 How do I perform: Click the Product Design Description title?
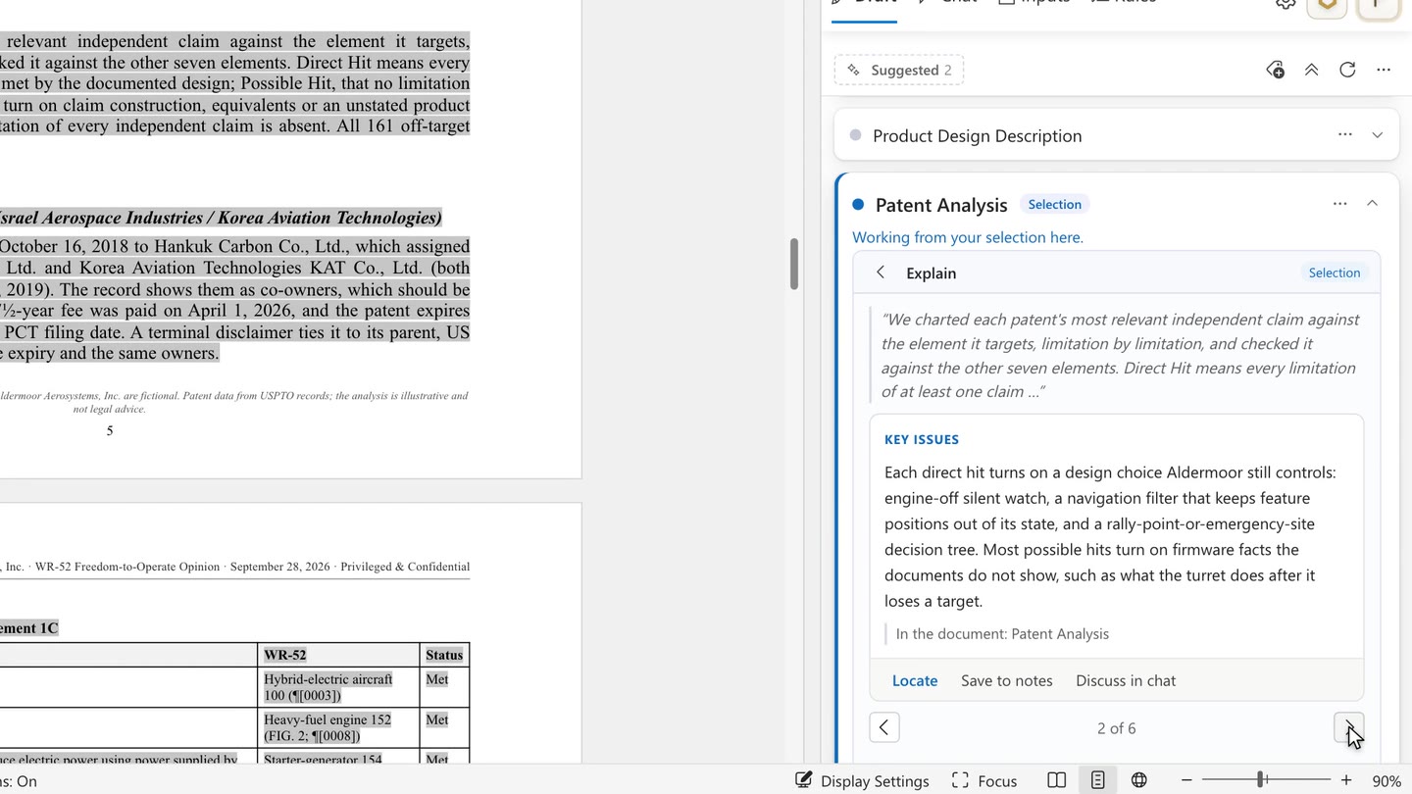(x=978, y=136)
